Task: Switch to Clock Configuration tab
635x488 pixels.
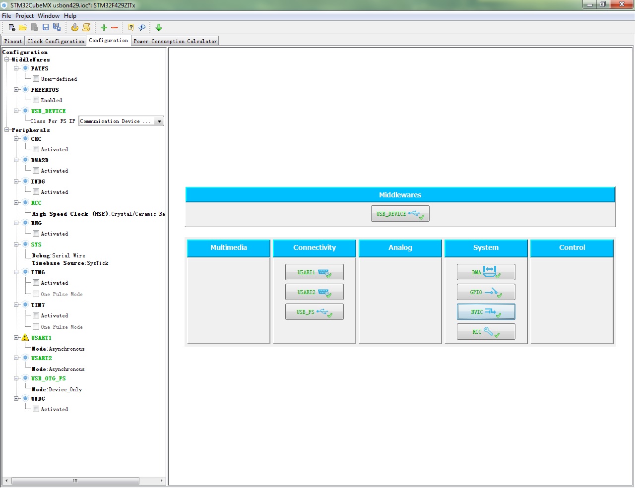Action: pyautogui.click(x=56, y=41)
